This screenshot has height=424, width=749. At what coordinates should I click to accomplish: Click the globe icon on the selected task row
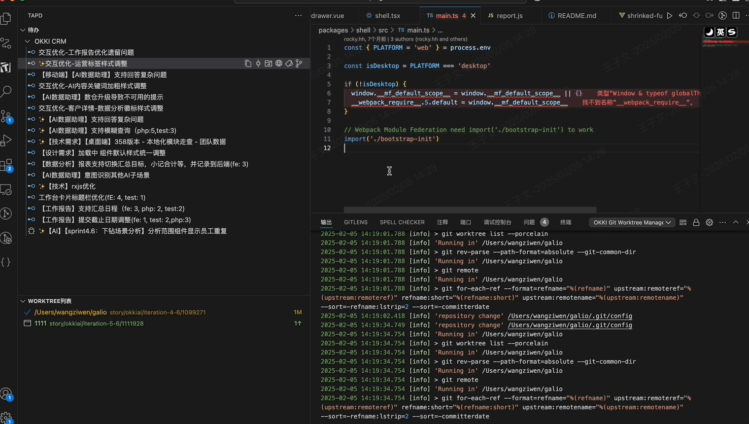(279, 63)
